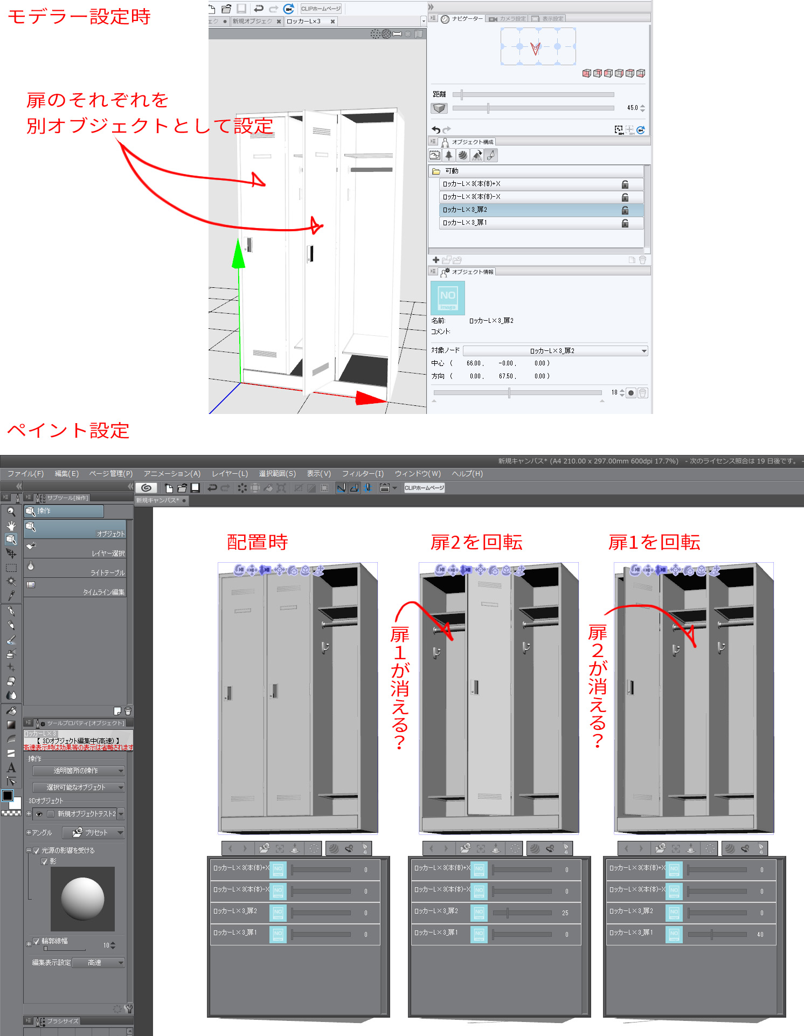Click the sphere material icon in Object Configuration

tap(462, 155)
